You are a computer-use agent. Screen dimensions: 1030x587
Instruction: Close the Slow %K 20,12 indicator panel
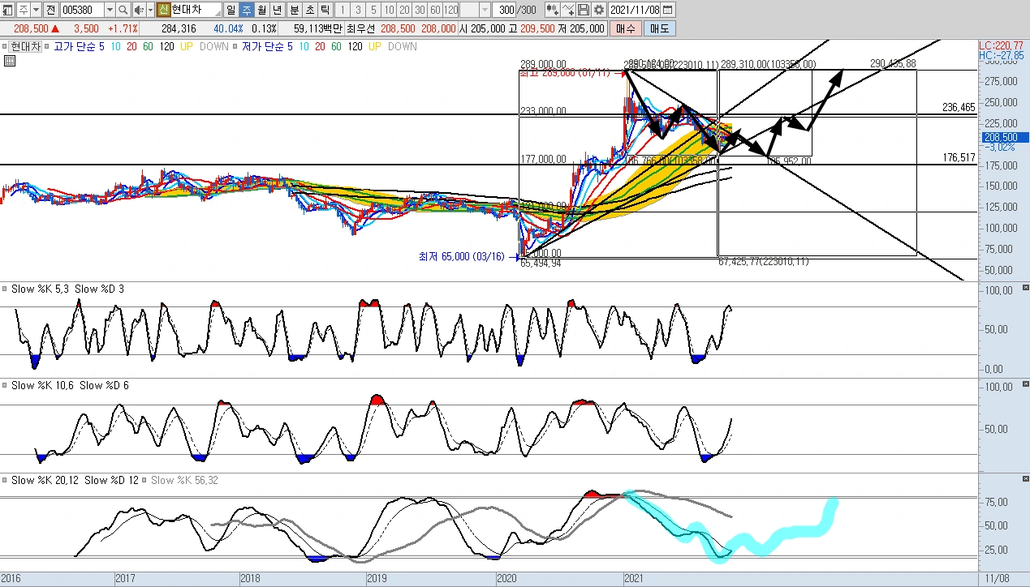point(1024,480)
